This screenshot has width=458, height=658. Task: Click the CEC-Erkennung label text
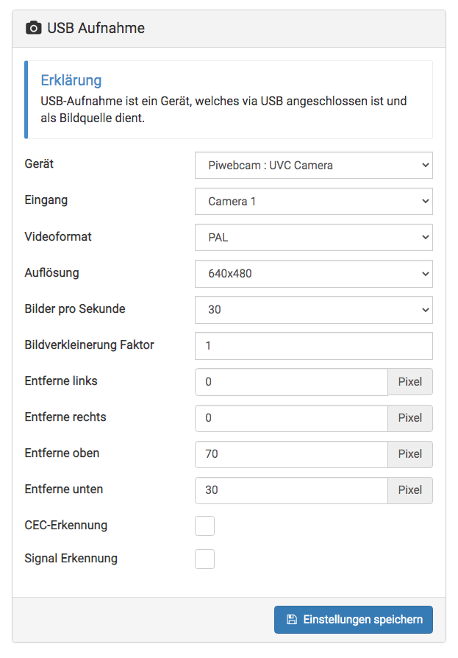[65, 526]
